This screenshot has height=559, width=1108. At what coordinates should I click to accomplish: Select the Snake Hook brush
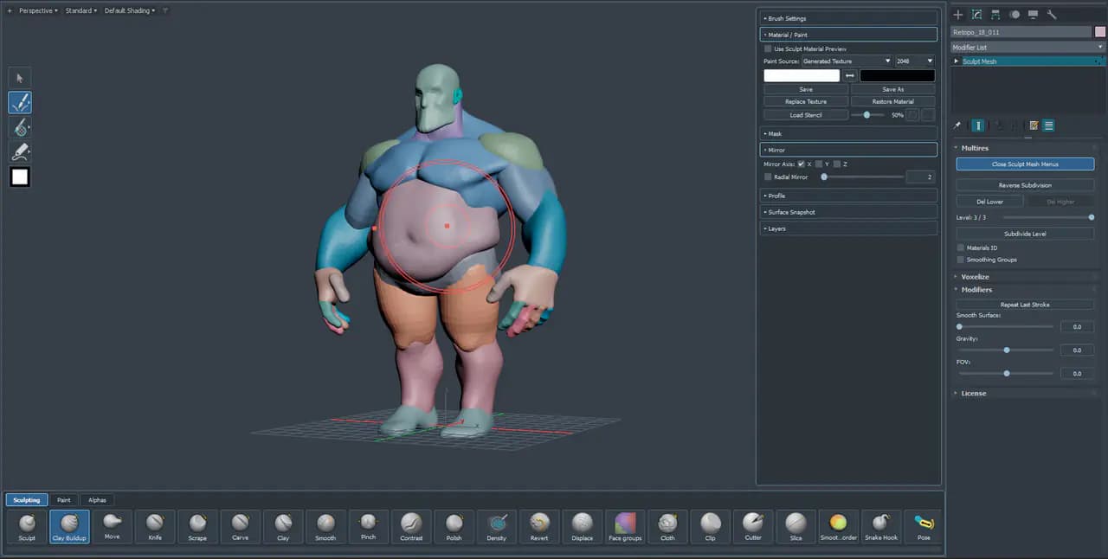pos(881,526)
